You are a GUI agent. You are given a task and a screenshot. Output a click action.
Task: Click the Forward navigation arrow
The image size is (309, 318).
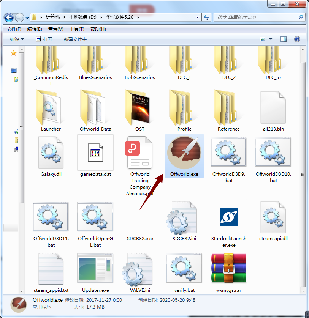[x=19, y=17]
